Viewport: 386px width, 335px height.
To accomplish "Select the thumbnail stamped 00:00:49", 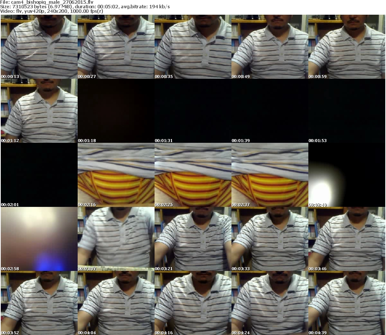I will (270, 47).
